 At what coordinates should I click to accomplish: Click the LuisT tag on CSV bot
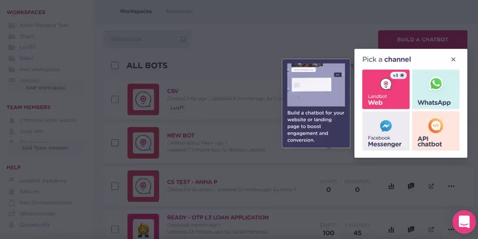(177, 108)
